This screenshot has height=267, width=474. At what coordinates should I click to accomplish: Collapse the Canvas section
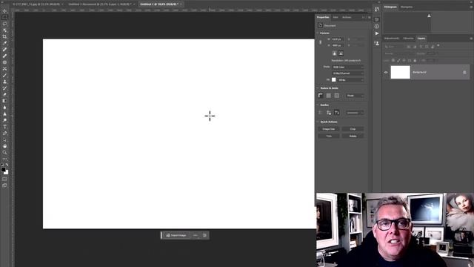point(318,33)
